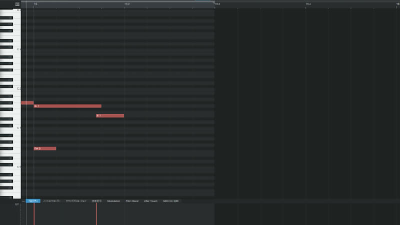The height and width of the screenshot is (225, 400).
Task: Switch to the Pitch Bend lane tab
Action: 132,201
